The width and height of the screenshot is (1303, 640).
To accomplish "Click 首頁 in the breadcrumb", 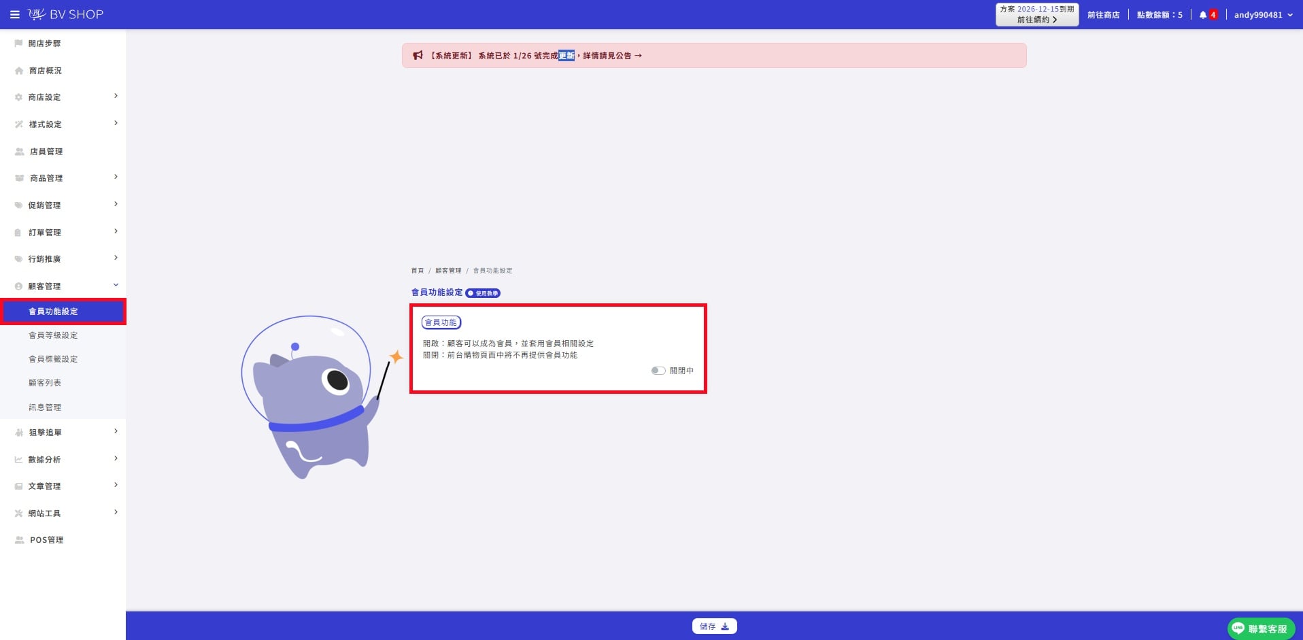I will 418,271.
